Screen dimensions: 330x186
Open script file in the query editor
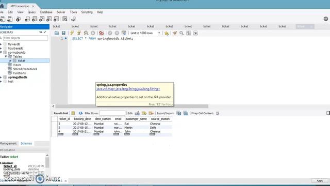pos(57,33)
